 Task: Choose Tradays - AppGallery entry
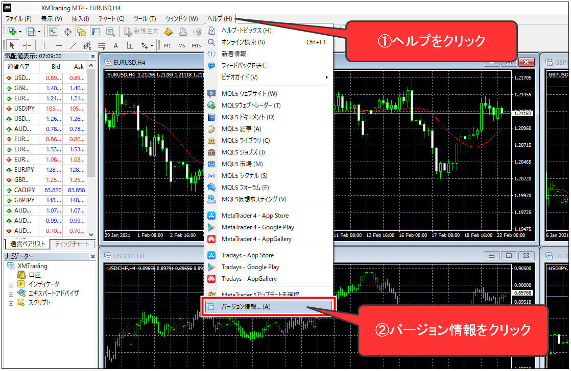pos(269,279)
